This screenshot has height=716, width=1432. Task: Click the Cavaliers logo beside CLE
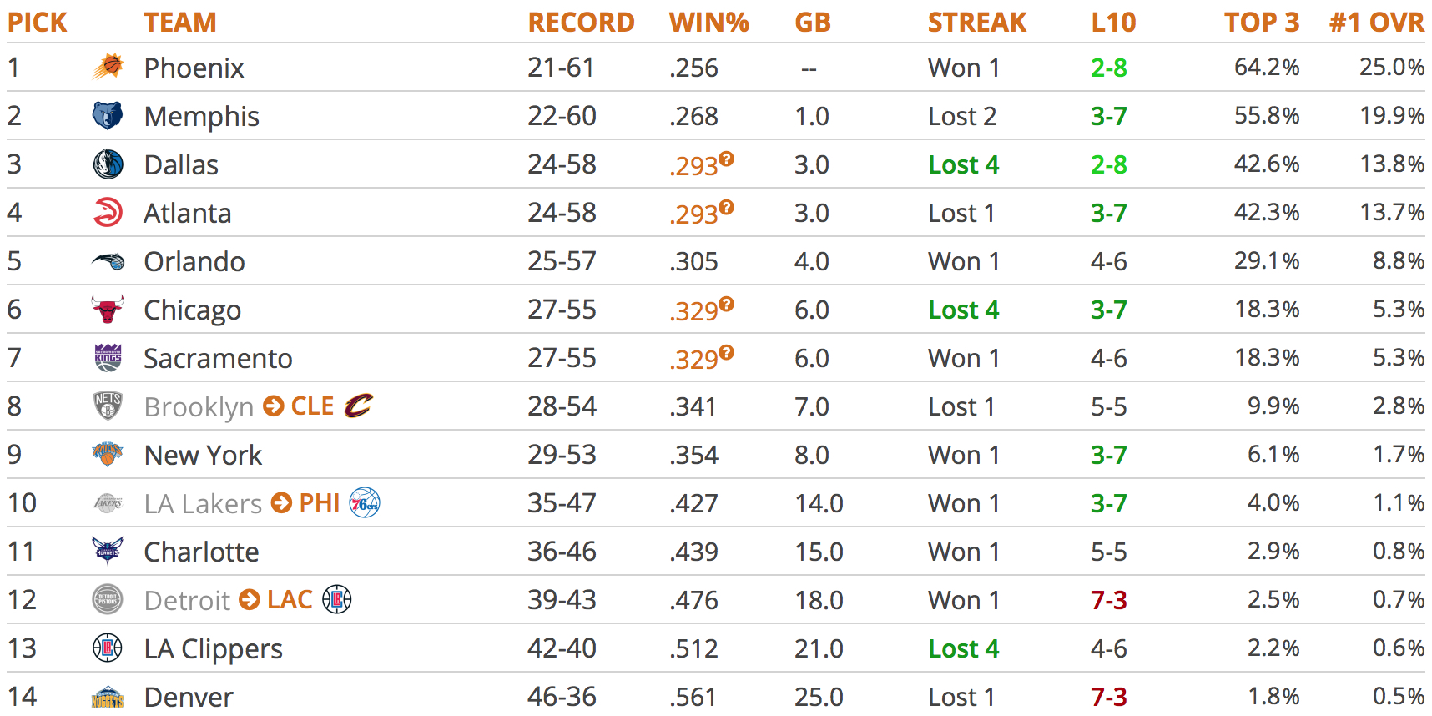pos(359,406)
